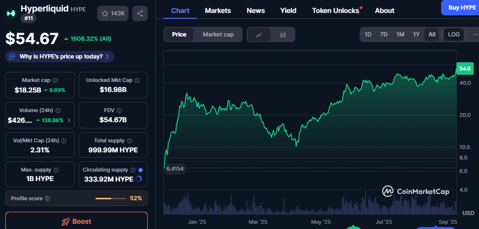The image size is (479, 229).
Task: Select the Price view toggle
Action: [x=179, y=34]
